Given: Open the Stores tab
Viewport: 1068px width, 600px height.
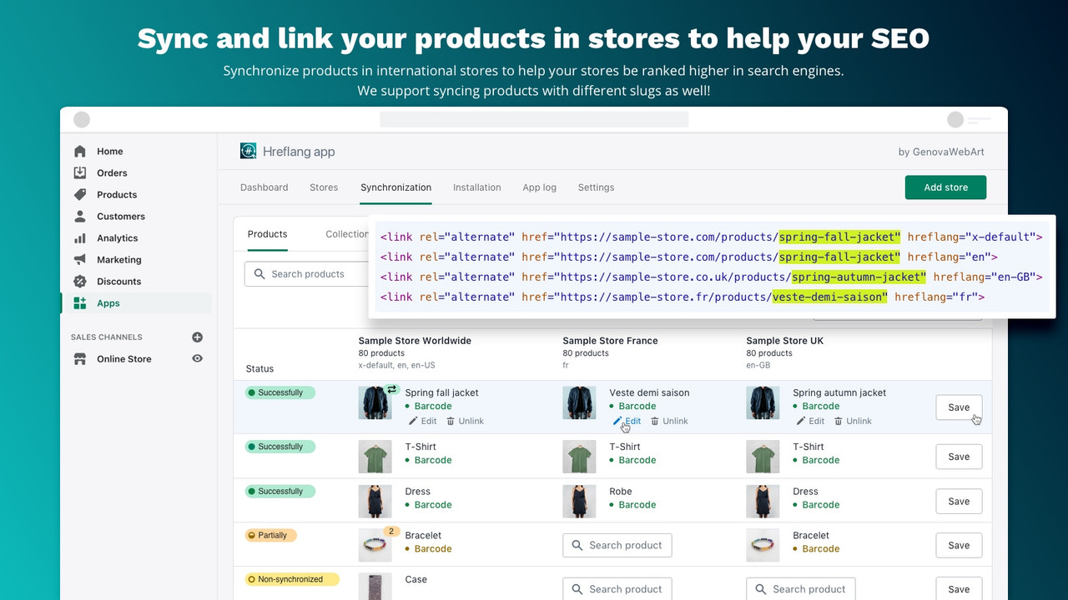Looking at the screenshot, I should (324, 187).
